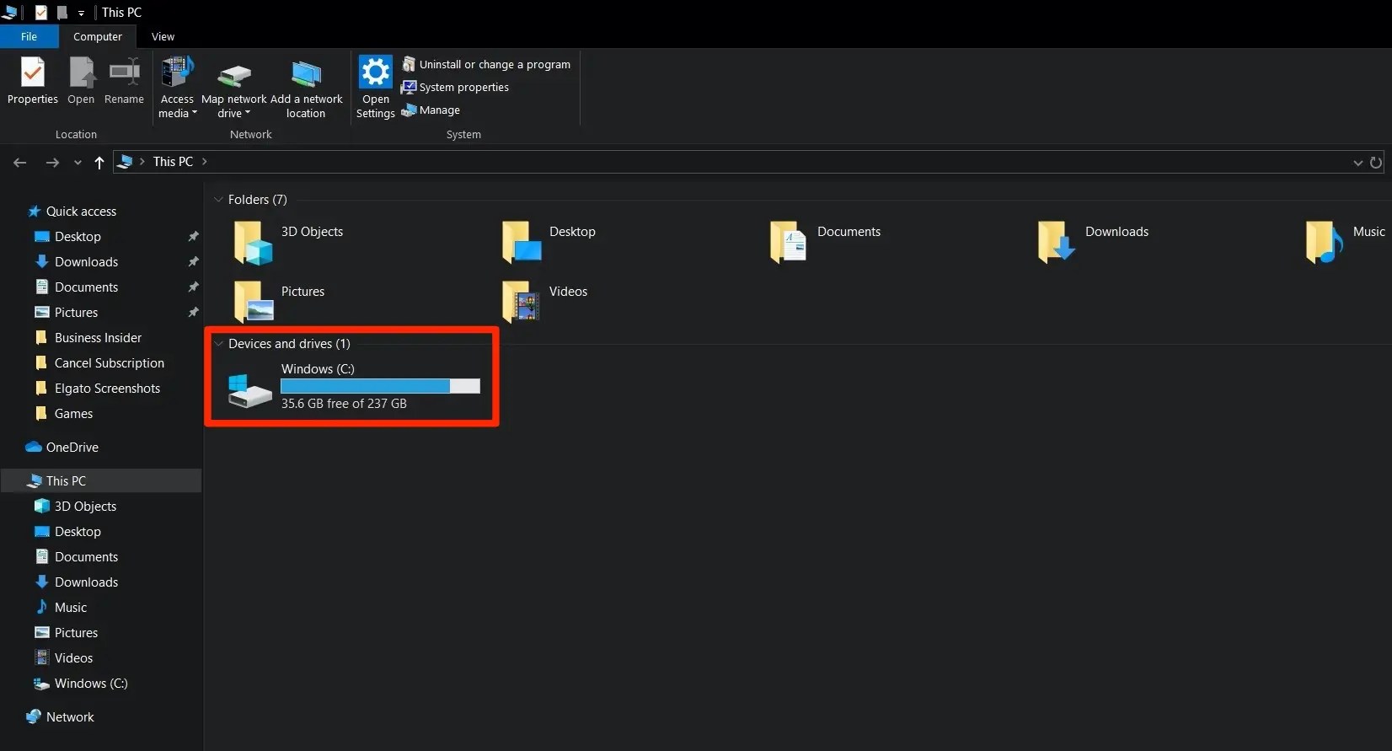Viewport: 1392px width, 751px height.
Task: Click Manage in the System group
Action: pyautogui.click(x=431, y=110)
